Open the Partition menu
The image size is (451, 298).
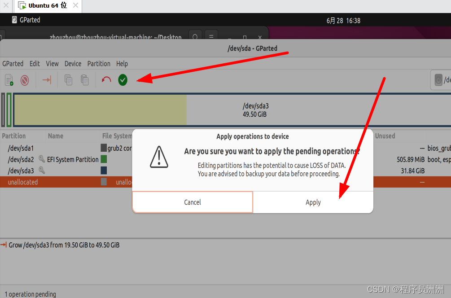pos(99,64)
